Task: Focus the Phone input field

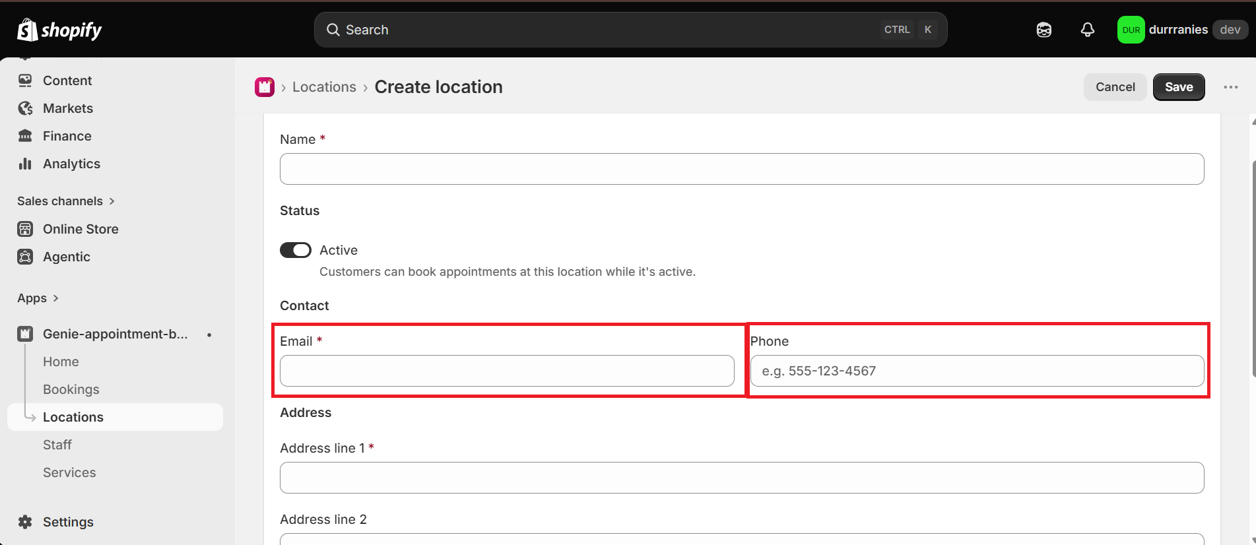Action: pos(977,371)
